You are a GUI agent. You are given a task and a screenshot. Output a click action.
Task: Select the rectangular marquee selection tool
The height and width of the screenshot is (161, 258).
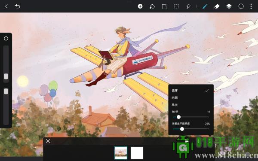point(176,6)
